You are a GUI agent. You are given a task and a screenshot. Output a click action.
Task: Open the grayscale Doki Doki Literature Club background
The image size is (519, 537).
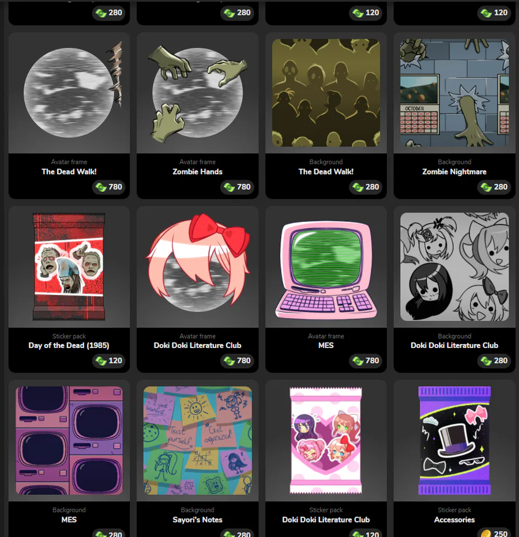[x=454, y=267]
